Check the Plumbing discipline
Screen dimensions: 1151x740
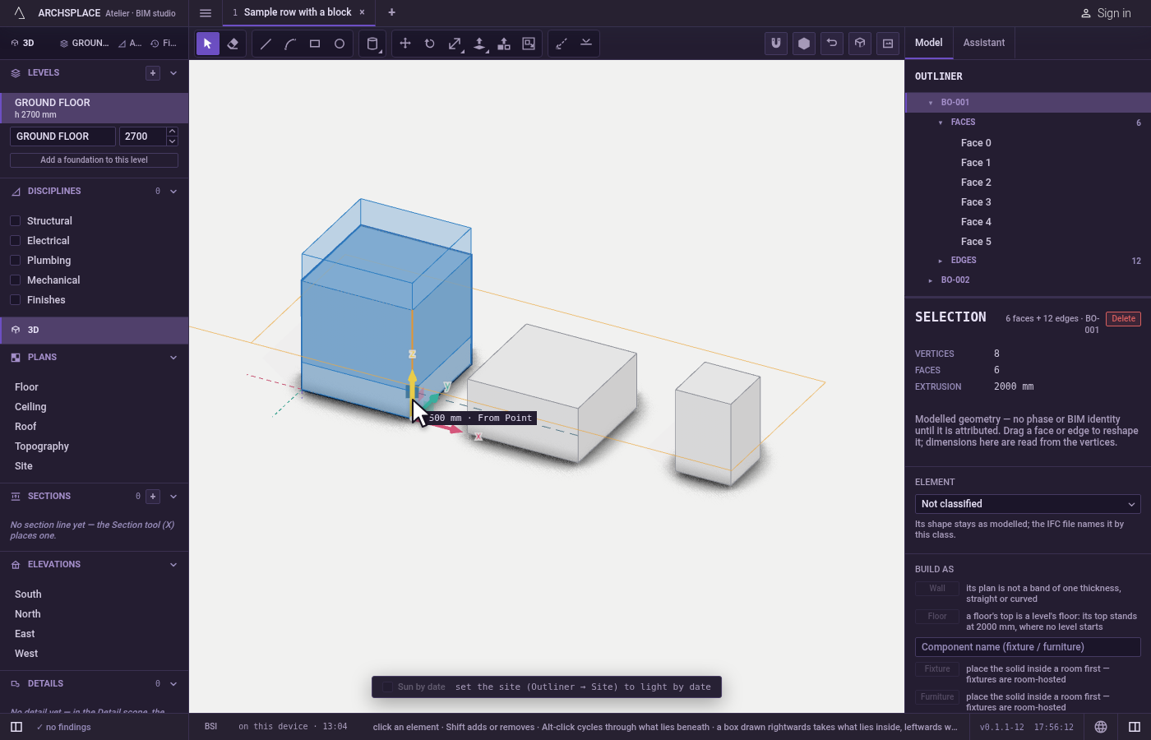15,261
